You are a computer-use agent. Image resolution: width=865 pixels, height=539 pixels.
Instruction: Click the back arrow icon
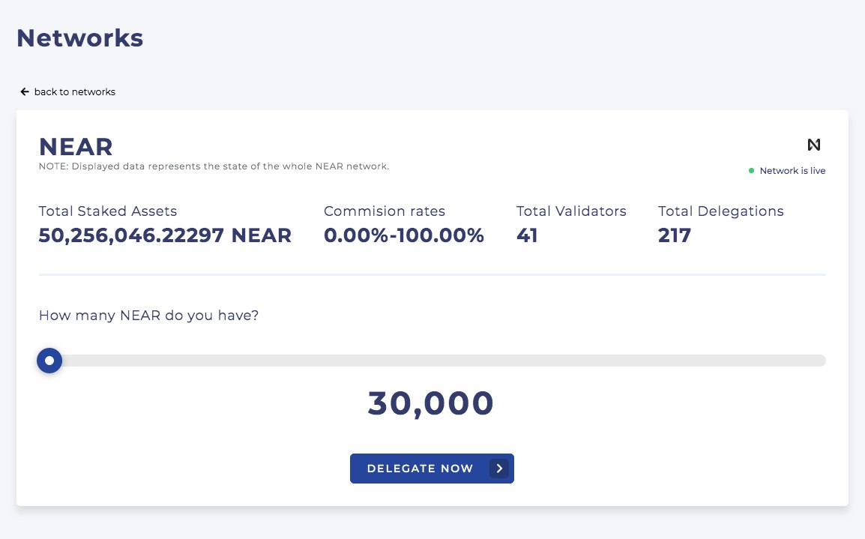pos(25,91)
